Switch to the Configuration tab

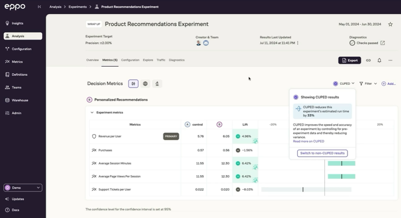coord(130,60)
